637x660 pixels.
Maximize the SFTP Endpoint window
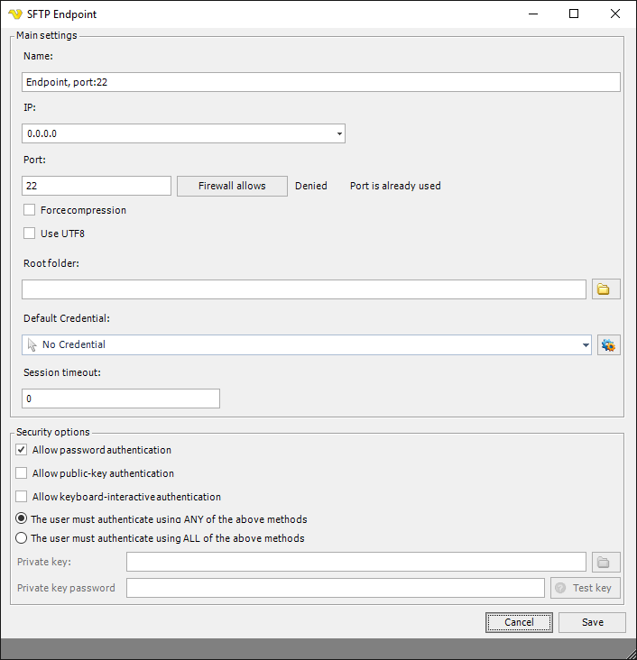click(x=574, y=14)
